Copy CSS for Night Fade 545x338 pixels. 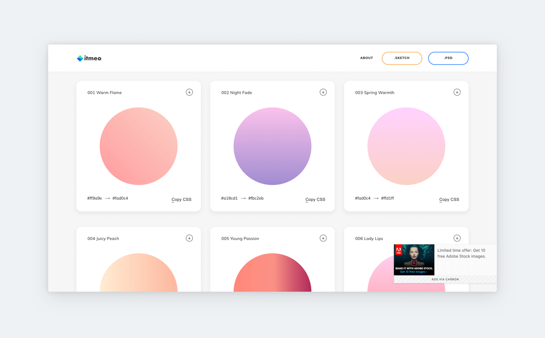(316, 200)
